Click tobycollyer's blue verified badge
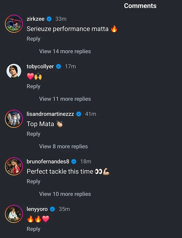The image size is (182, 238). [x=59, y=67]
